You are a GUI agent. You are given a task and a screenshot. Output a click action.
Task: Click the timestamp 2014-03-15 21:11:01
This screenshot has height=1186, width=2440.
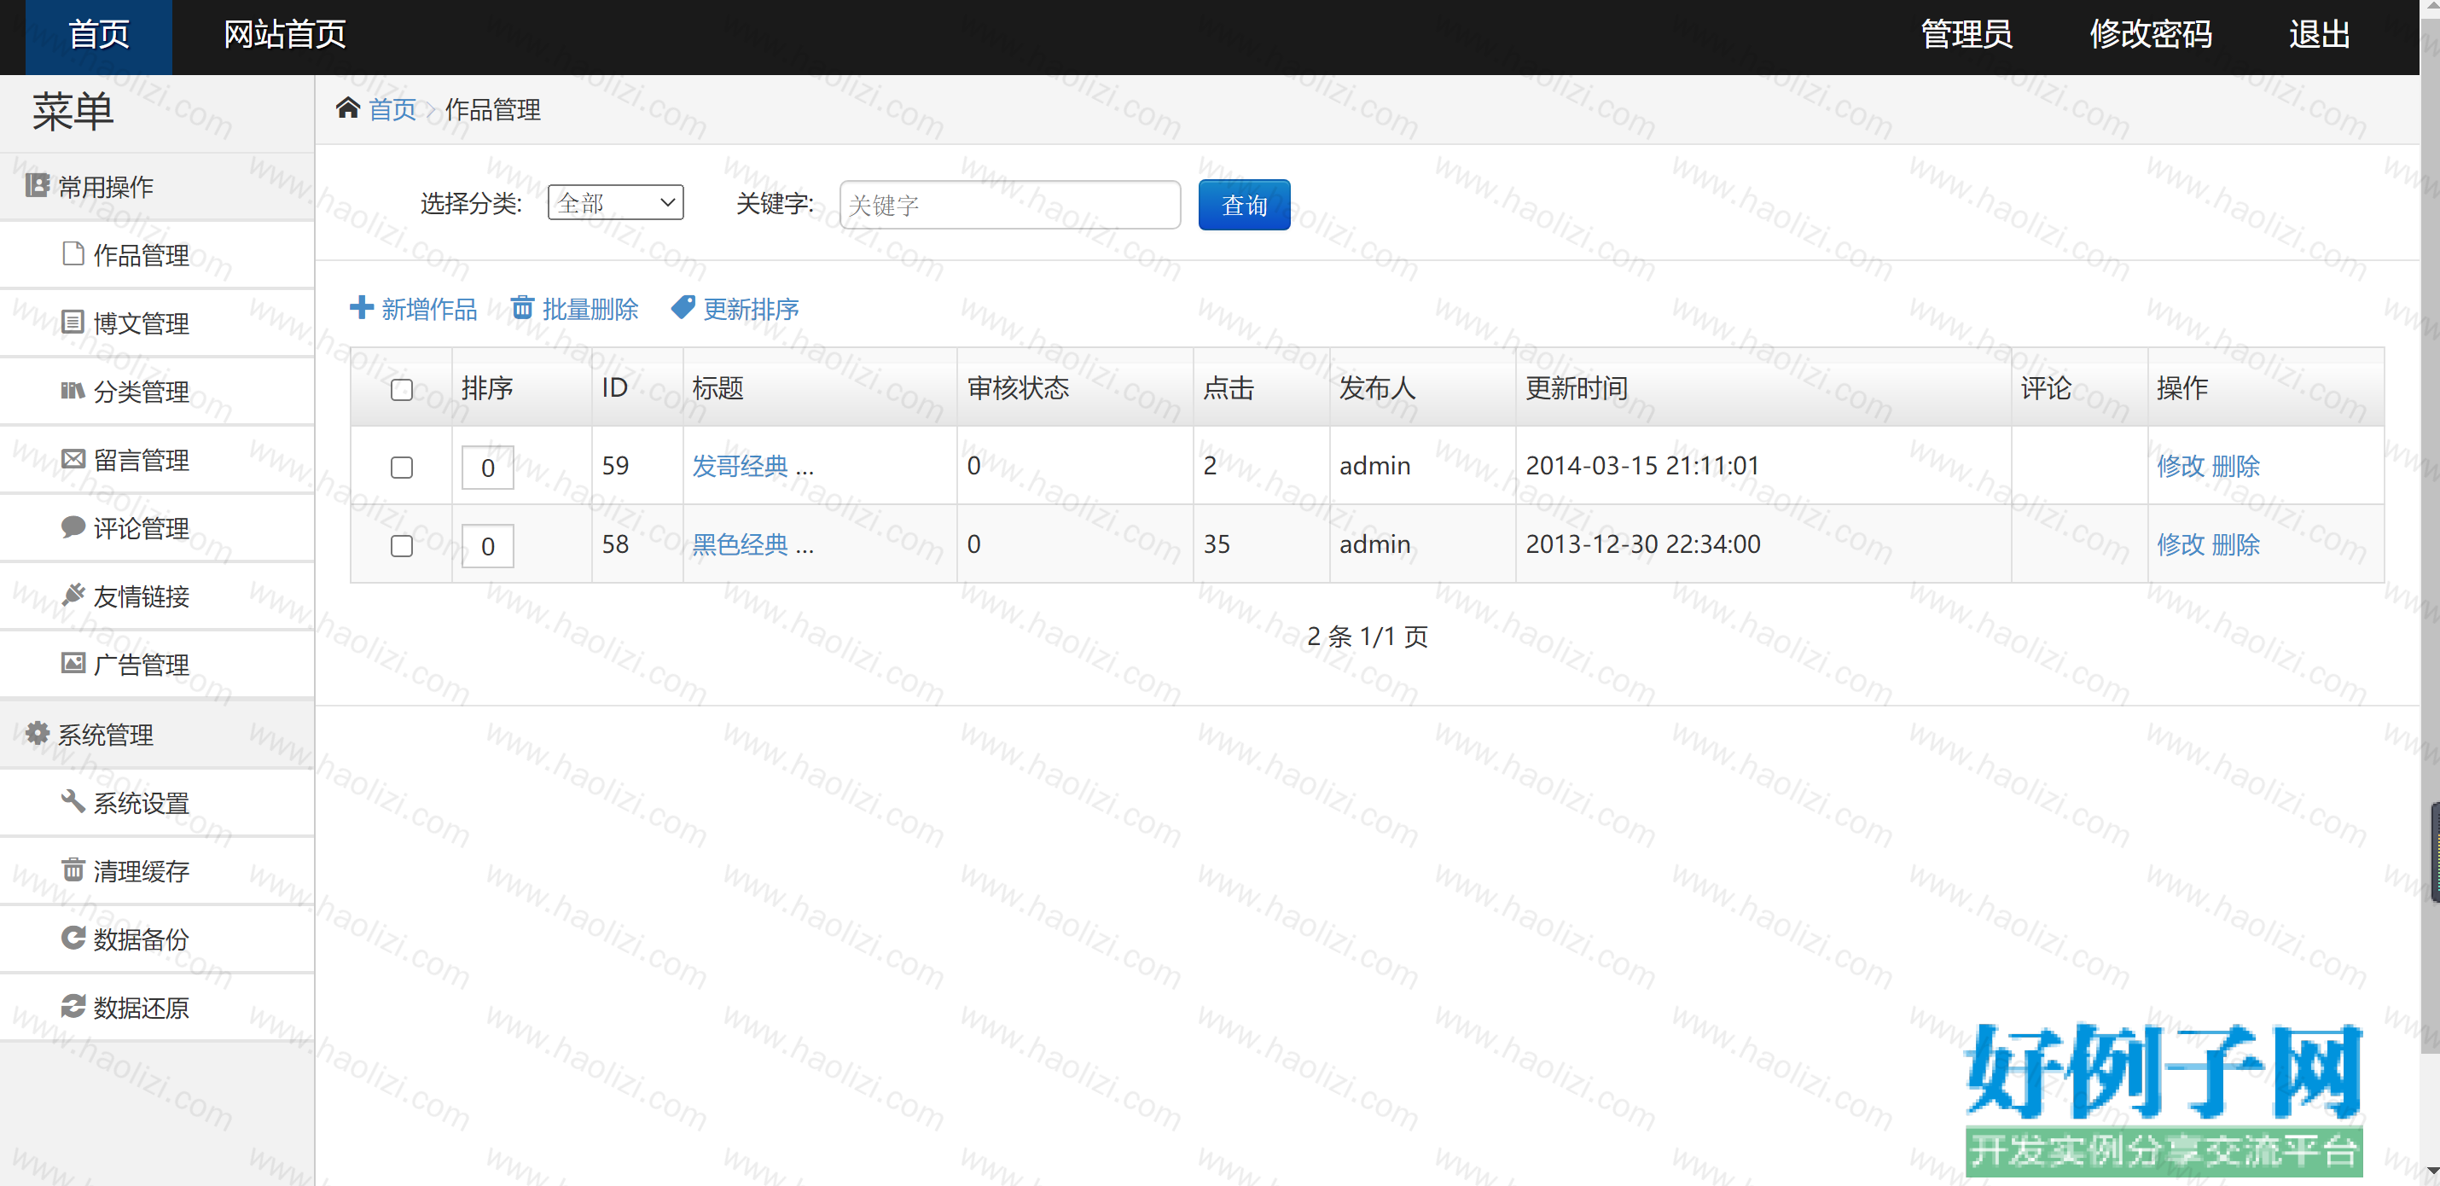click(1641, 466)
